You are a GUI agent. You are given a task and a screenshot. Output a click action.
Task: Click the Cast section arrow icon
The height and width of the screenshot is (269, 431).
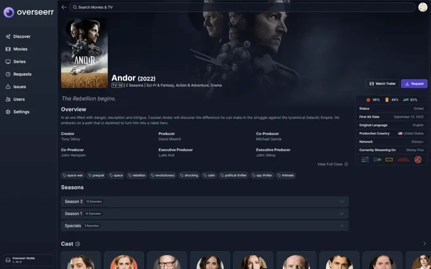point(78,244)
